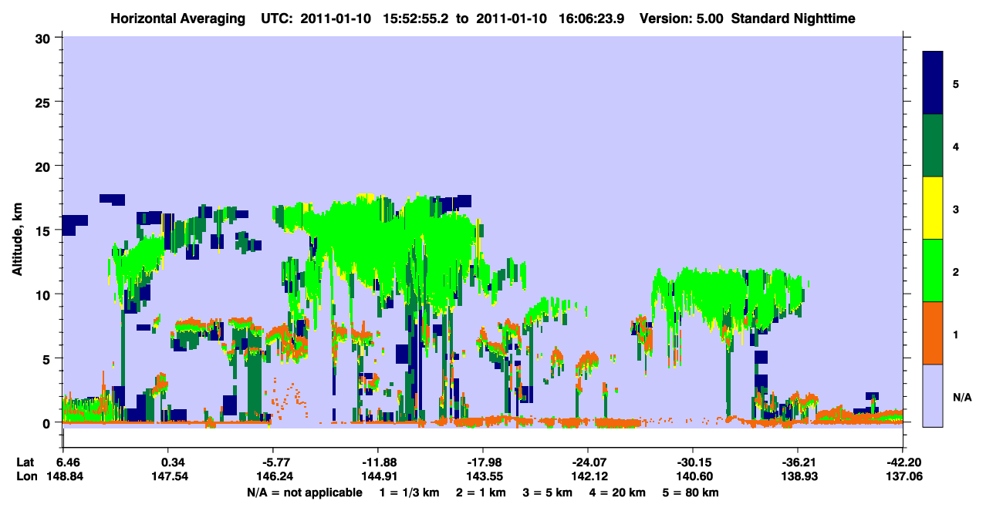
Task: Click the 30 altitude tick label
Action: click(x=45, y=37)
